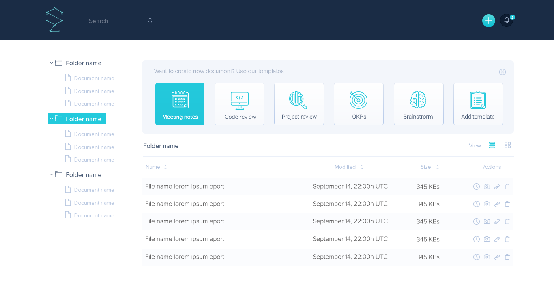This screenshot has height=302, width=554.
Task: Click camera icon in second file row
Action: pyautogui.click(x=487, y=204)
